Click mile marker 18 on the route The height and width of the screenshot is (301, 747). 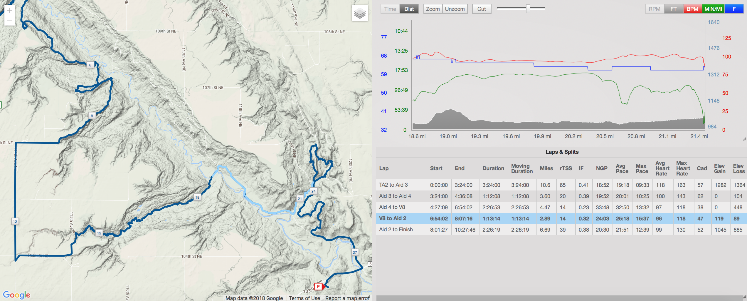(x=197, y=197)
